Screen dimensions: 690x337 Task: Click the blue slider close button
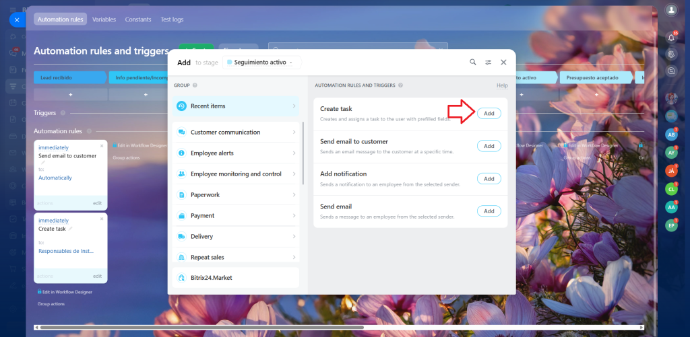click(17, 20)
